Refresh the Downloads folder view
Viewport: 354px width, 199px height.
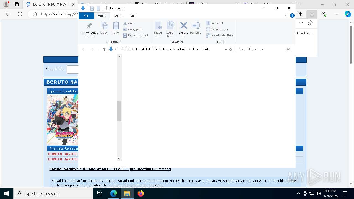231,49
